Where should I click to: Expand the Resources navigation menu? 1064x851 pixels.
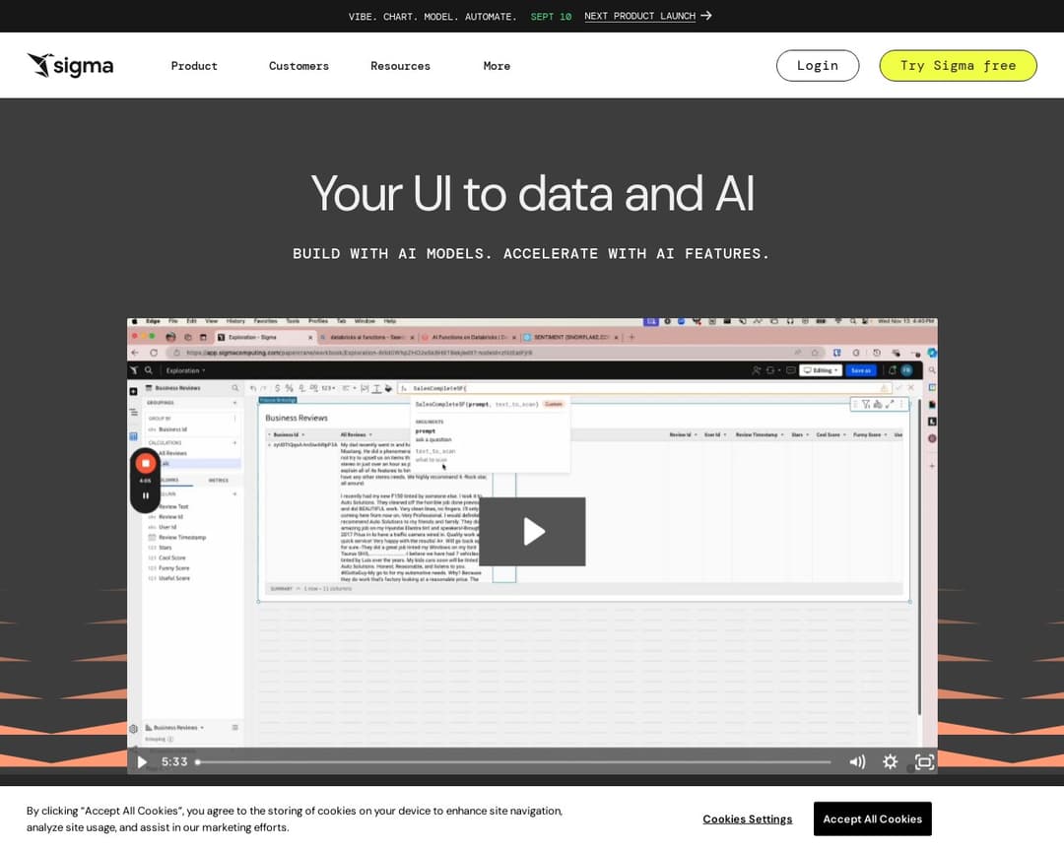coord(400,66)
